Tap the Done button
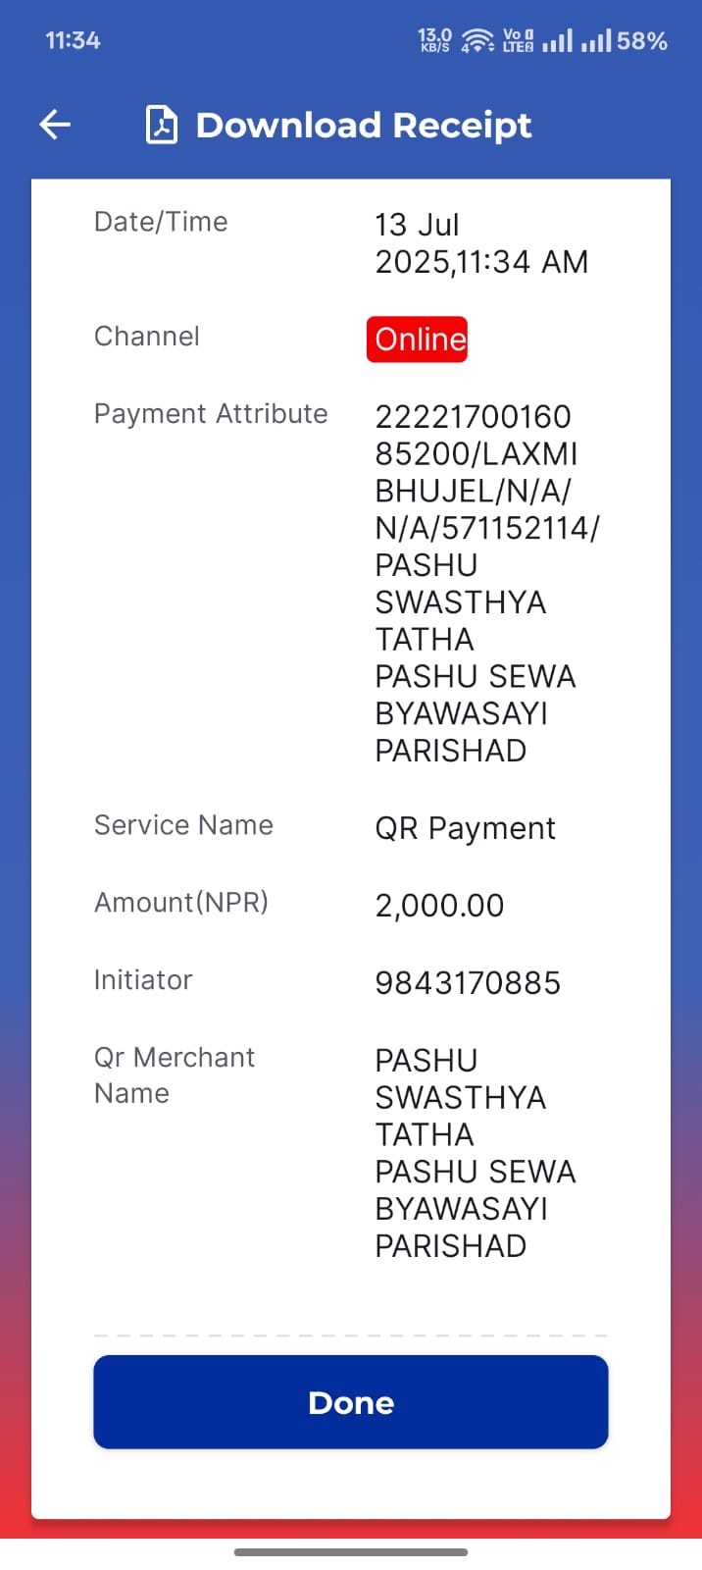702x1570 pixels. point(351,1402)
